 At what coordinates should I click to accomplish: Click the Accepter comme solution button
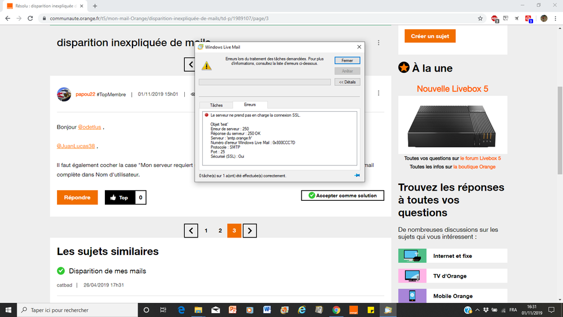[343, 196]
